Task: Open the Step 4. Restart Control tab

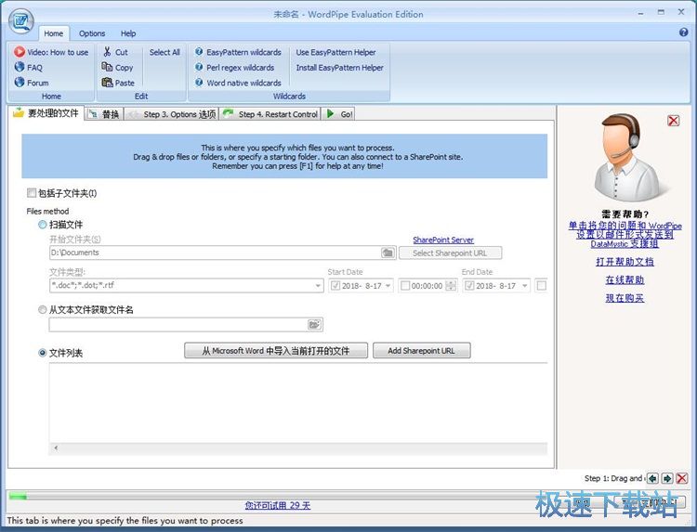Action: [x=270, y=114]
